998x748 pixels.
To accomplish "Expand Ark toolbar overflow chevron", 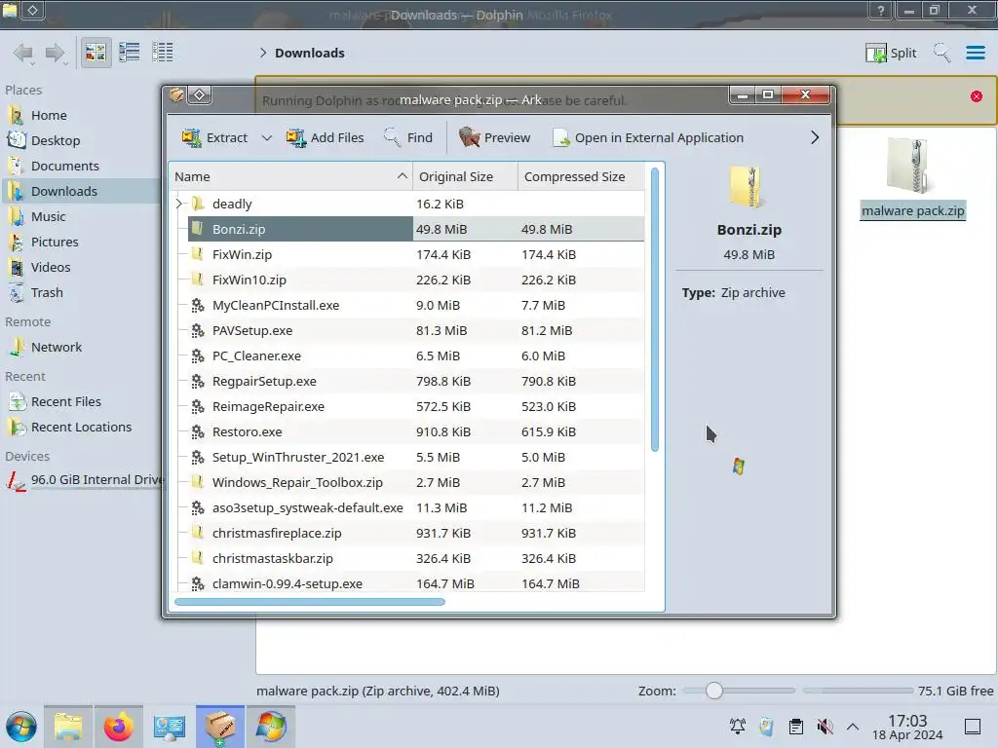I will coord(815,137).
